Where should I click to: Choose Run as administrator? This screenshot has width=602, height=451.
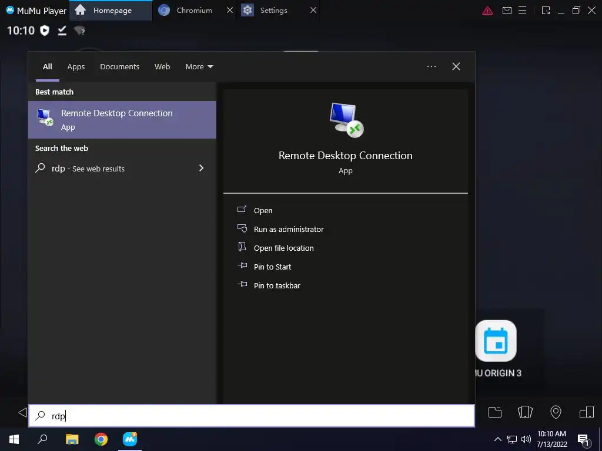289,229
